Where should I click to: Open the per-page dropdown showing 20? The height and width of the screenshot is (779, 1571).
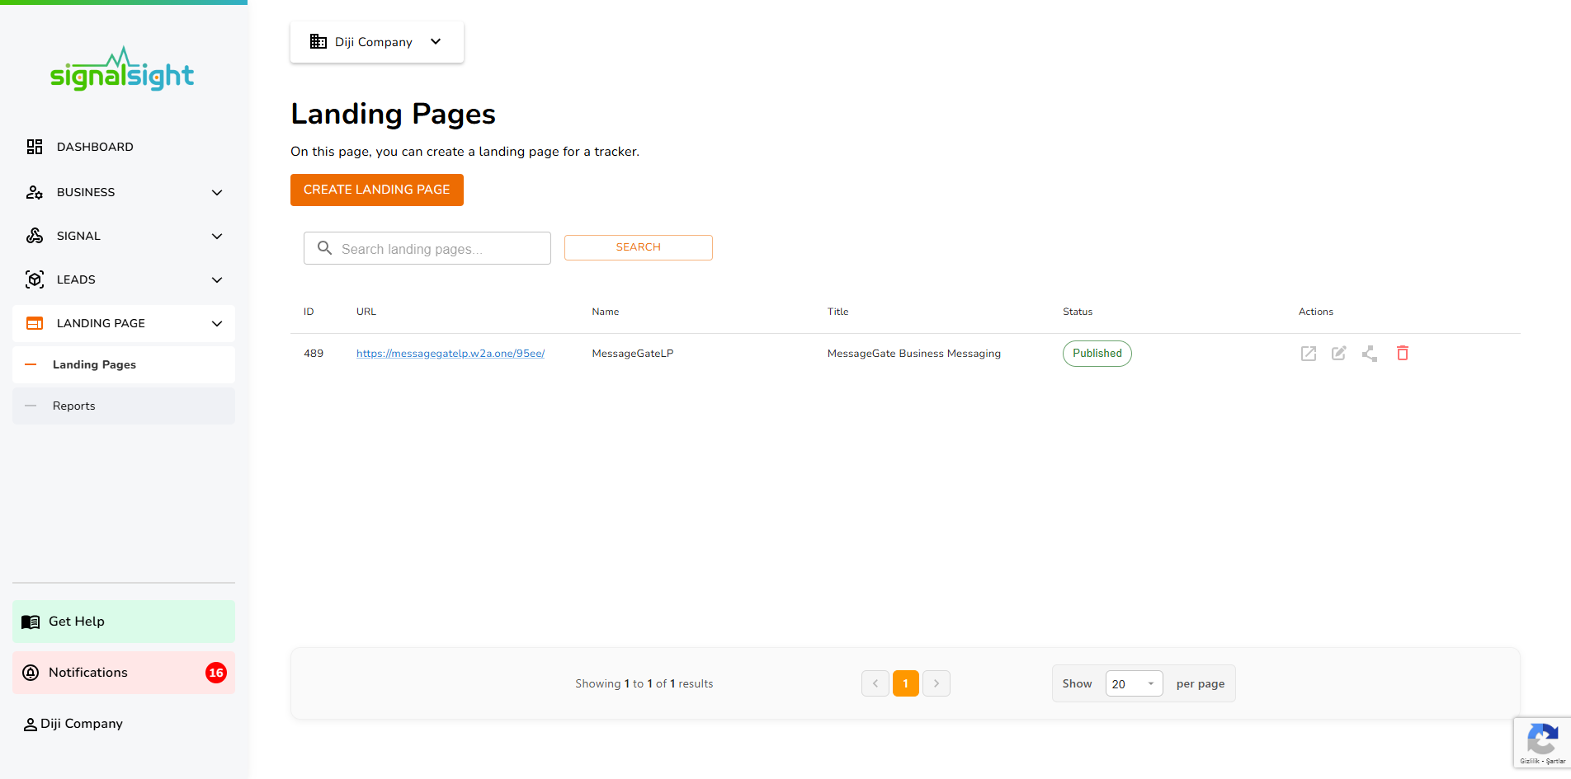[x=1134, y=683]
